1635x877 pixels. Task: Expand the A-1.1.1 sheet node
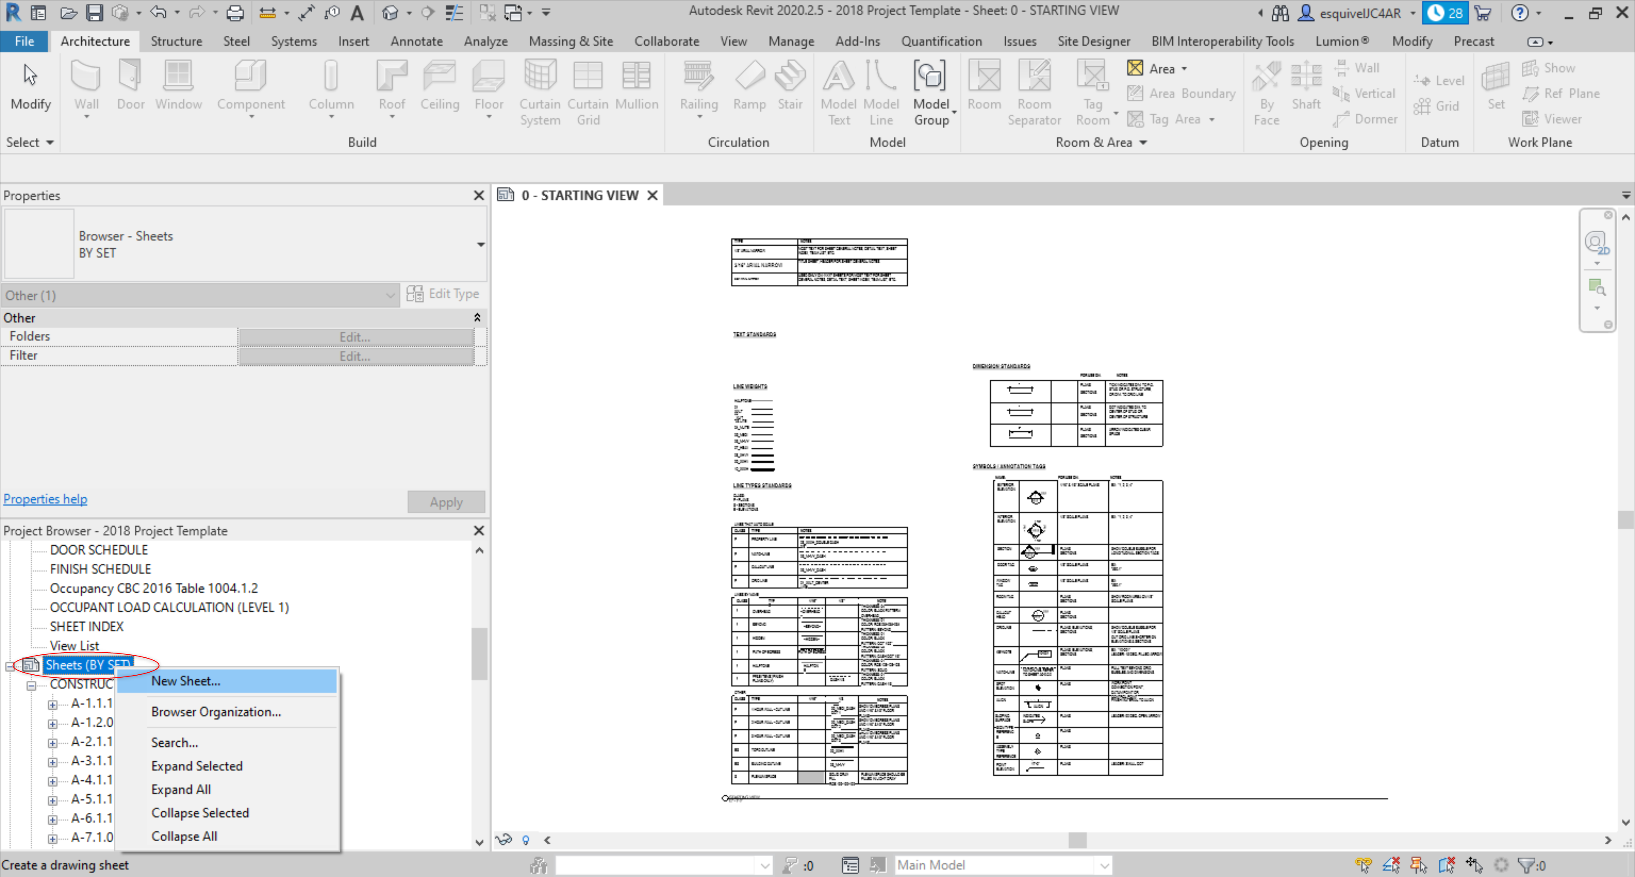pos(53,705)
